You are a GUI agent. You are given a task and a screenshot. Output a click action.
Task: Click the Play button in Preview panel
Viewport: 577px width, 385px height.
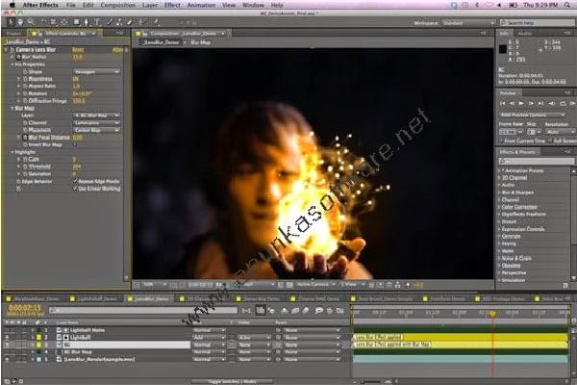[x=521, y=104]
